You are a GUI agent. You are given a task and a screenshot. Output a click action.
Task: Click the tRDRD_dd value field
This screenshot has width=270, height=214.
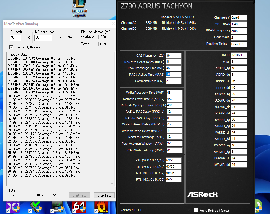[x=239, y=88]
